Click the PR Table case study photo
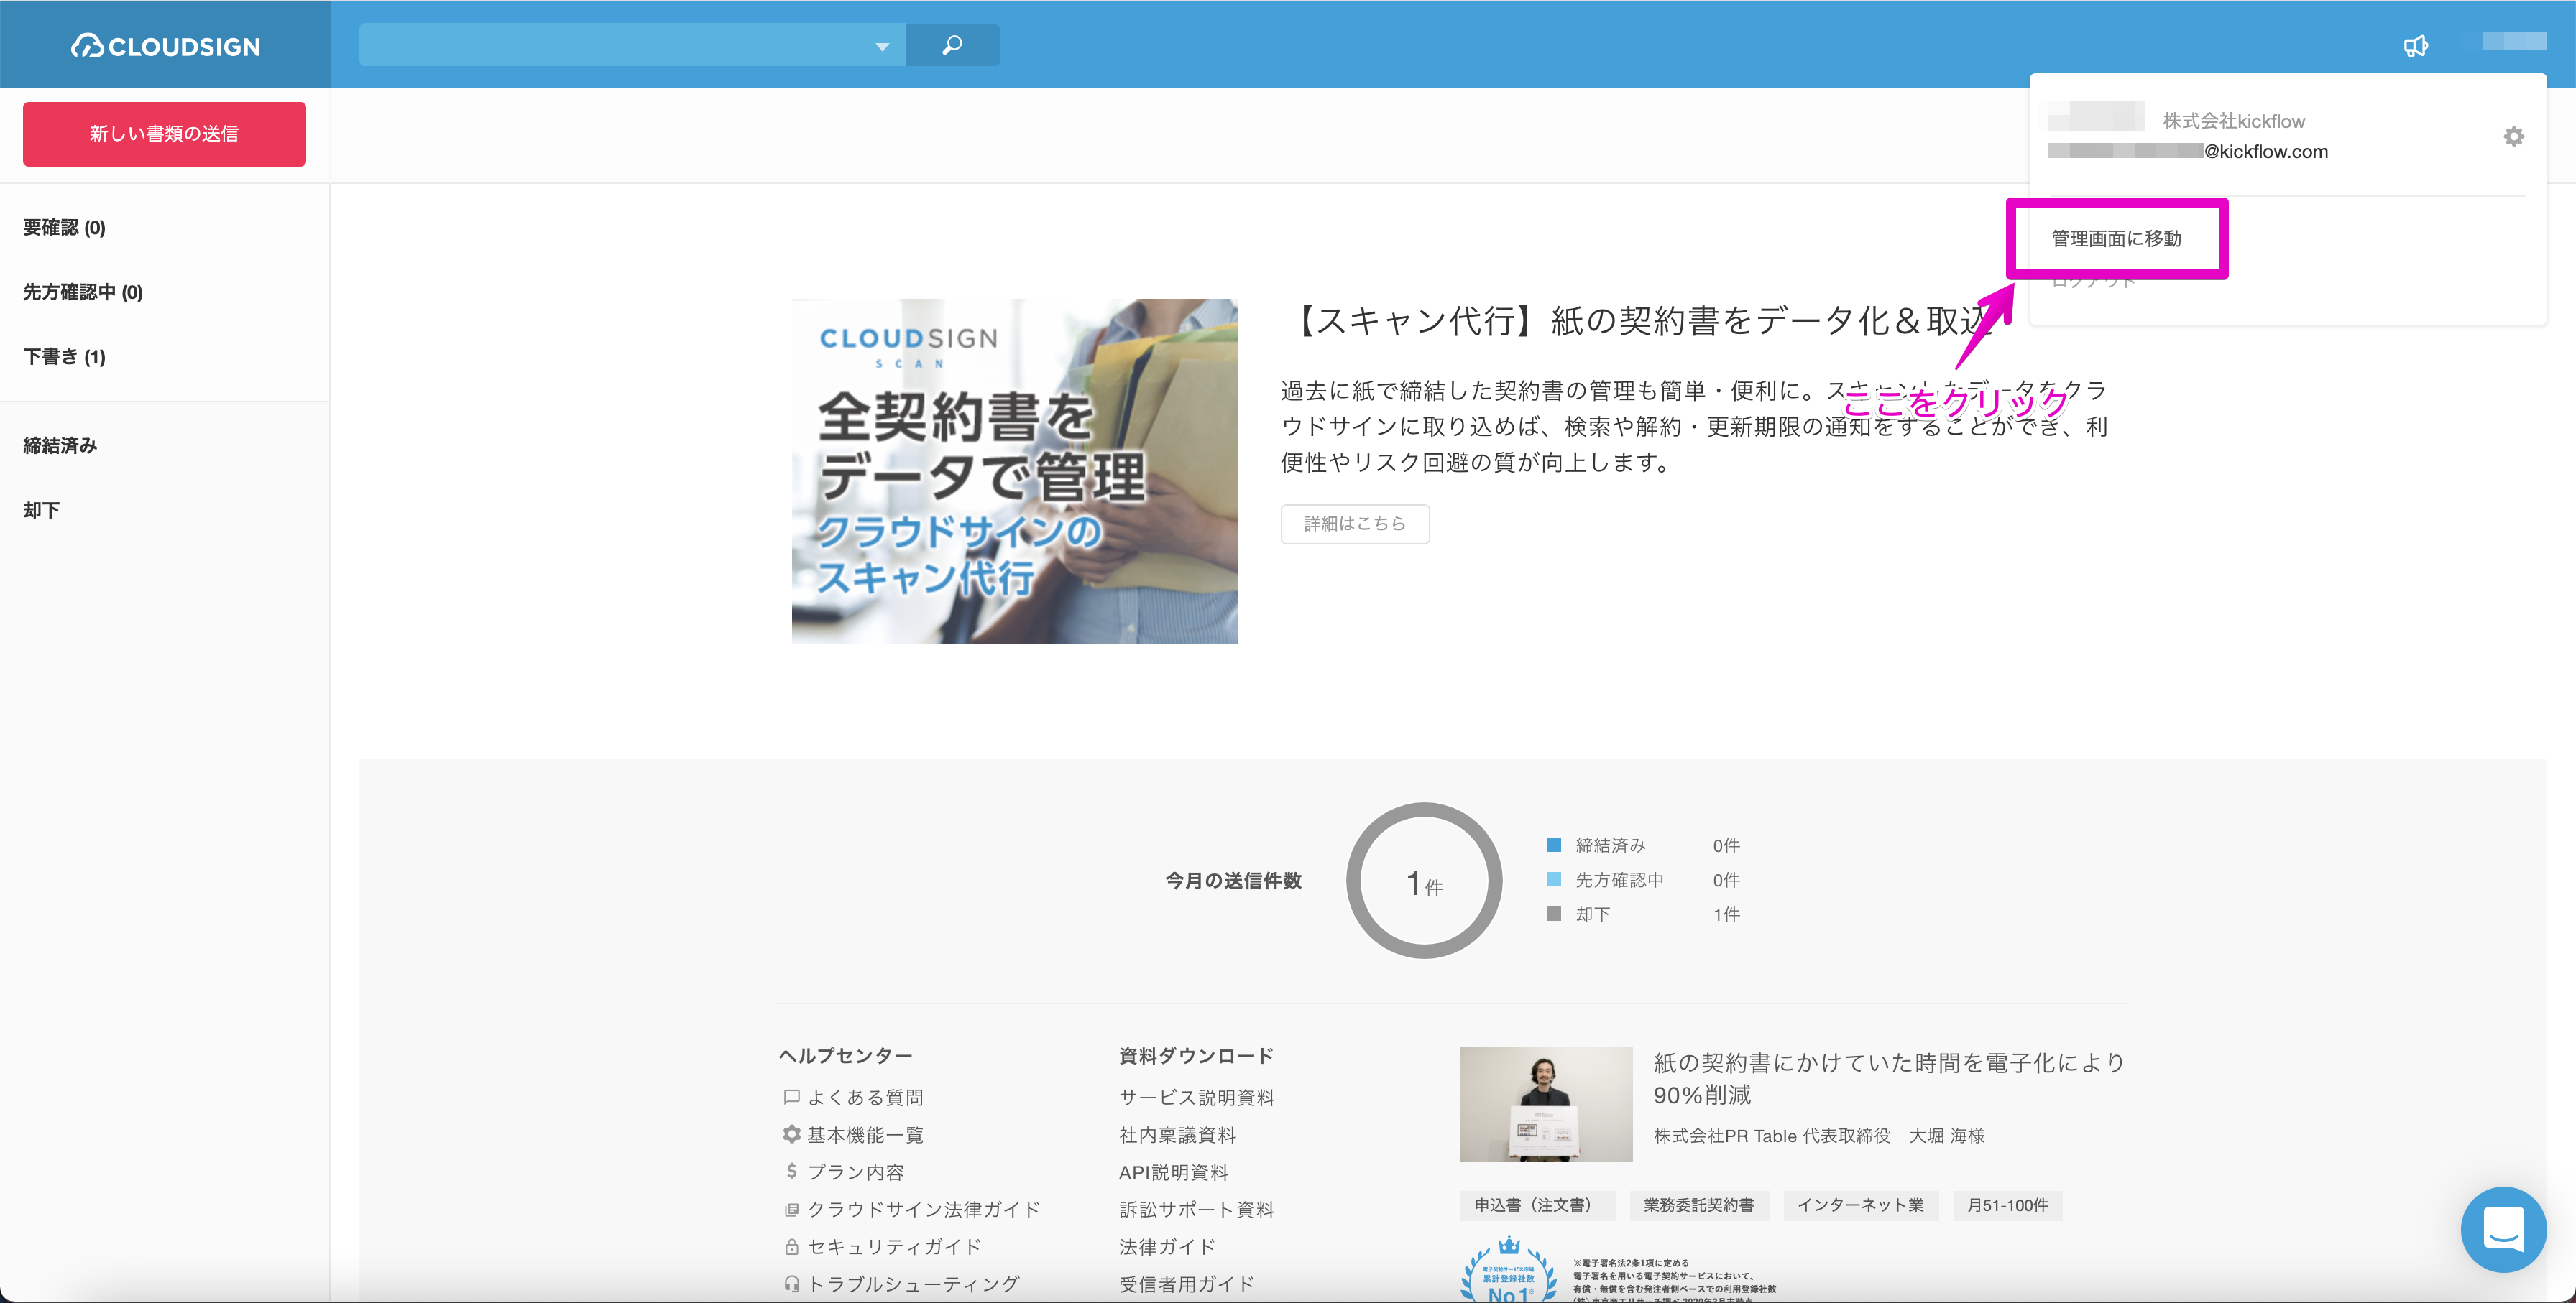The image size is (2576, 1303). (1546, 1104)
